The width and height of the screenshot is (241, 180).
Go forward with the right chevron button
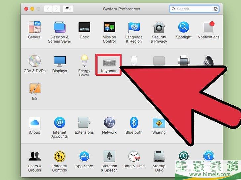tap(56, 9)
